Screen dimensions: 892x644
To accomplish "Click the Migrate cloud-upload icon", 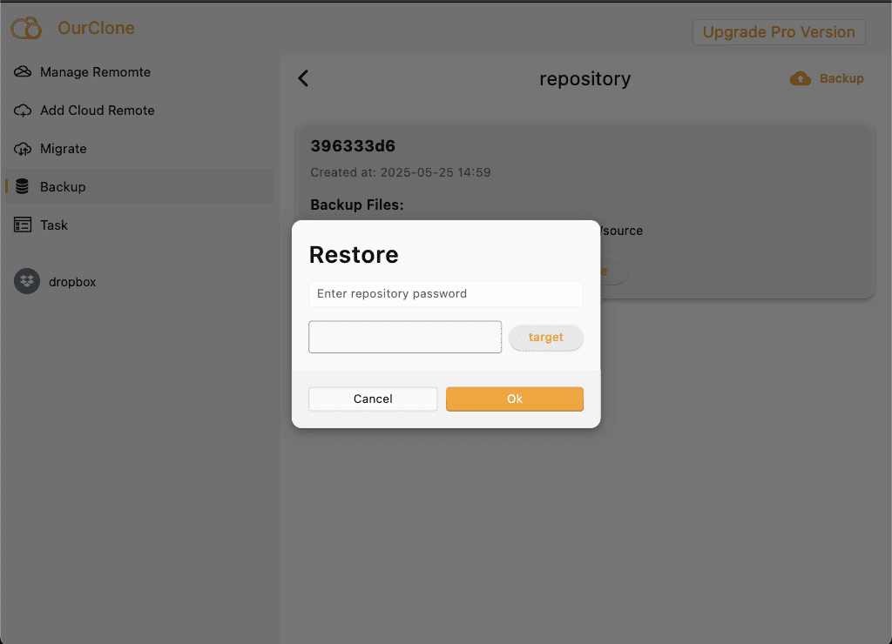I will (23, 149).
